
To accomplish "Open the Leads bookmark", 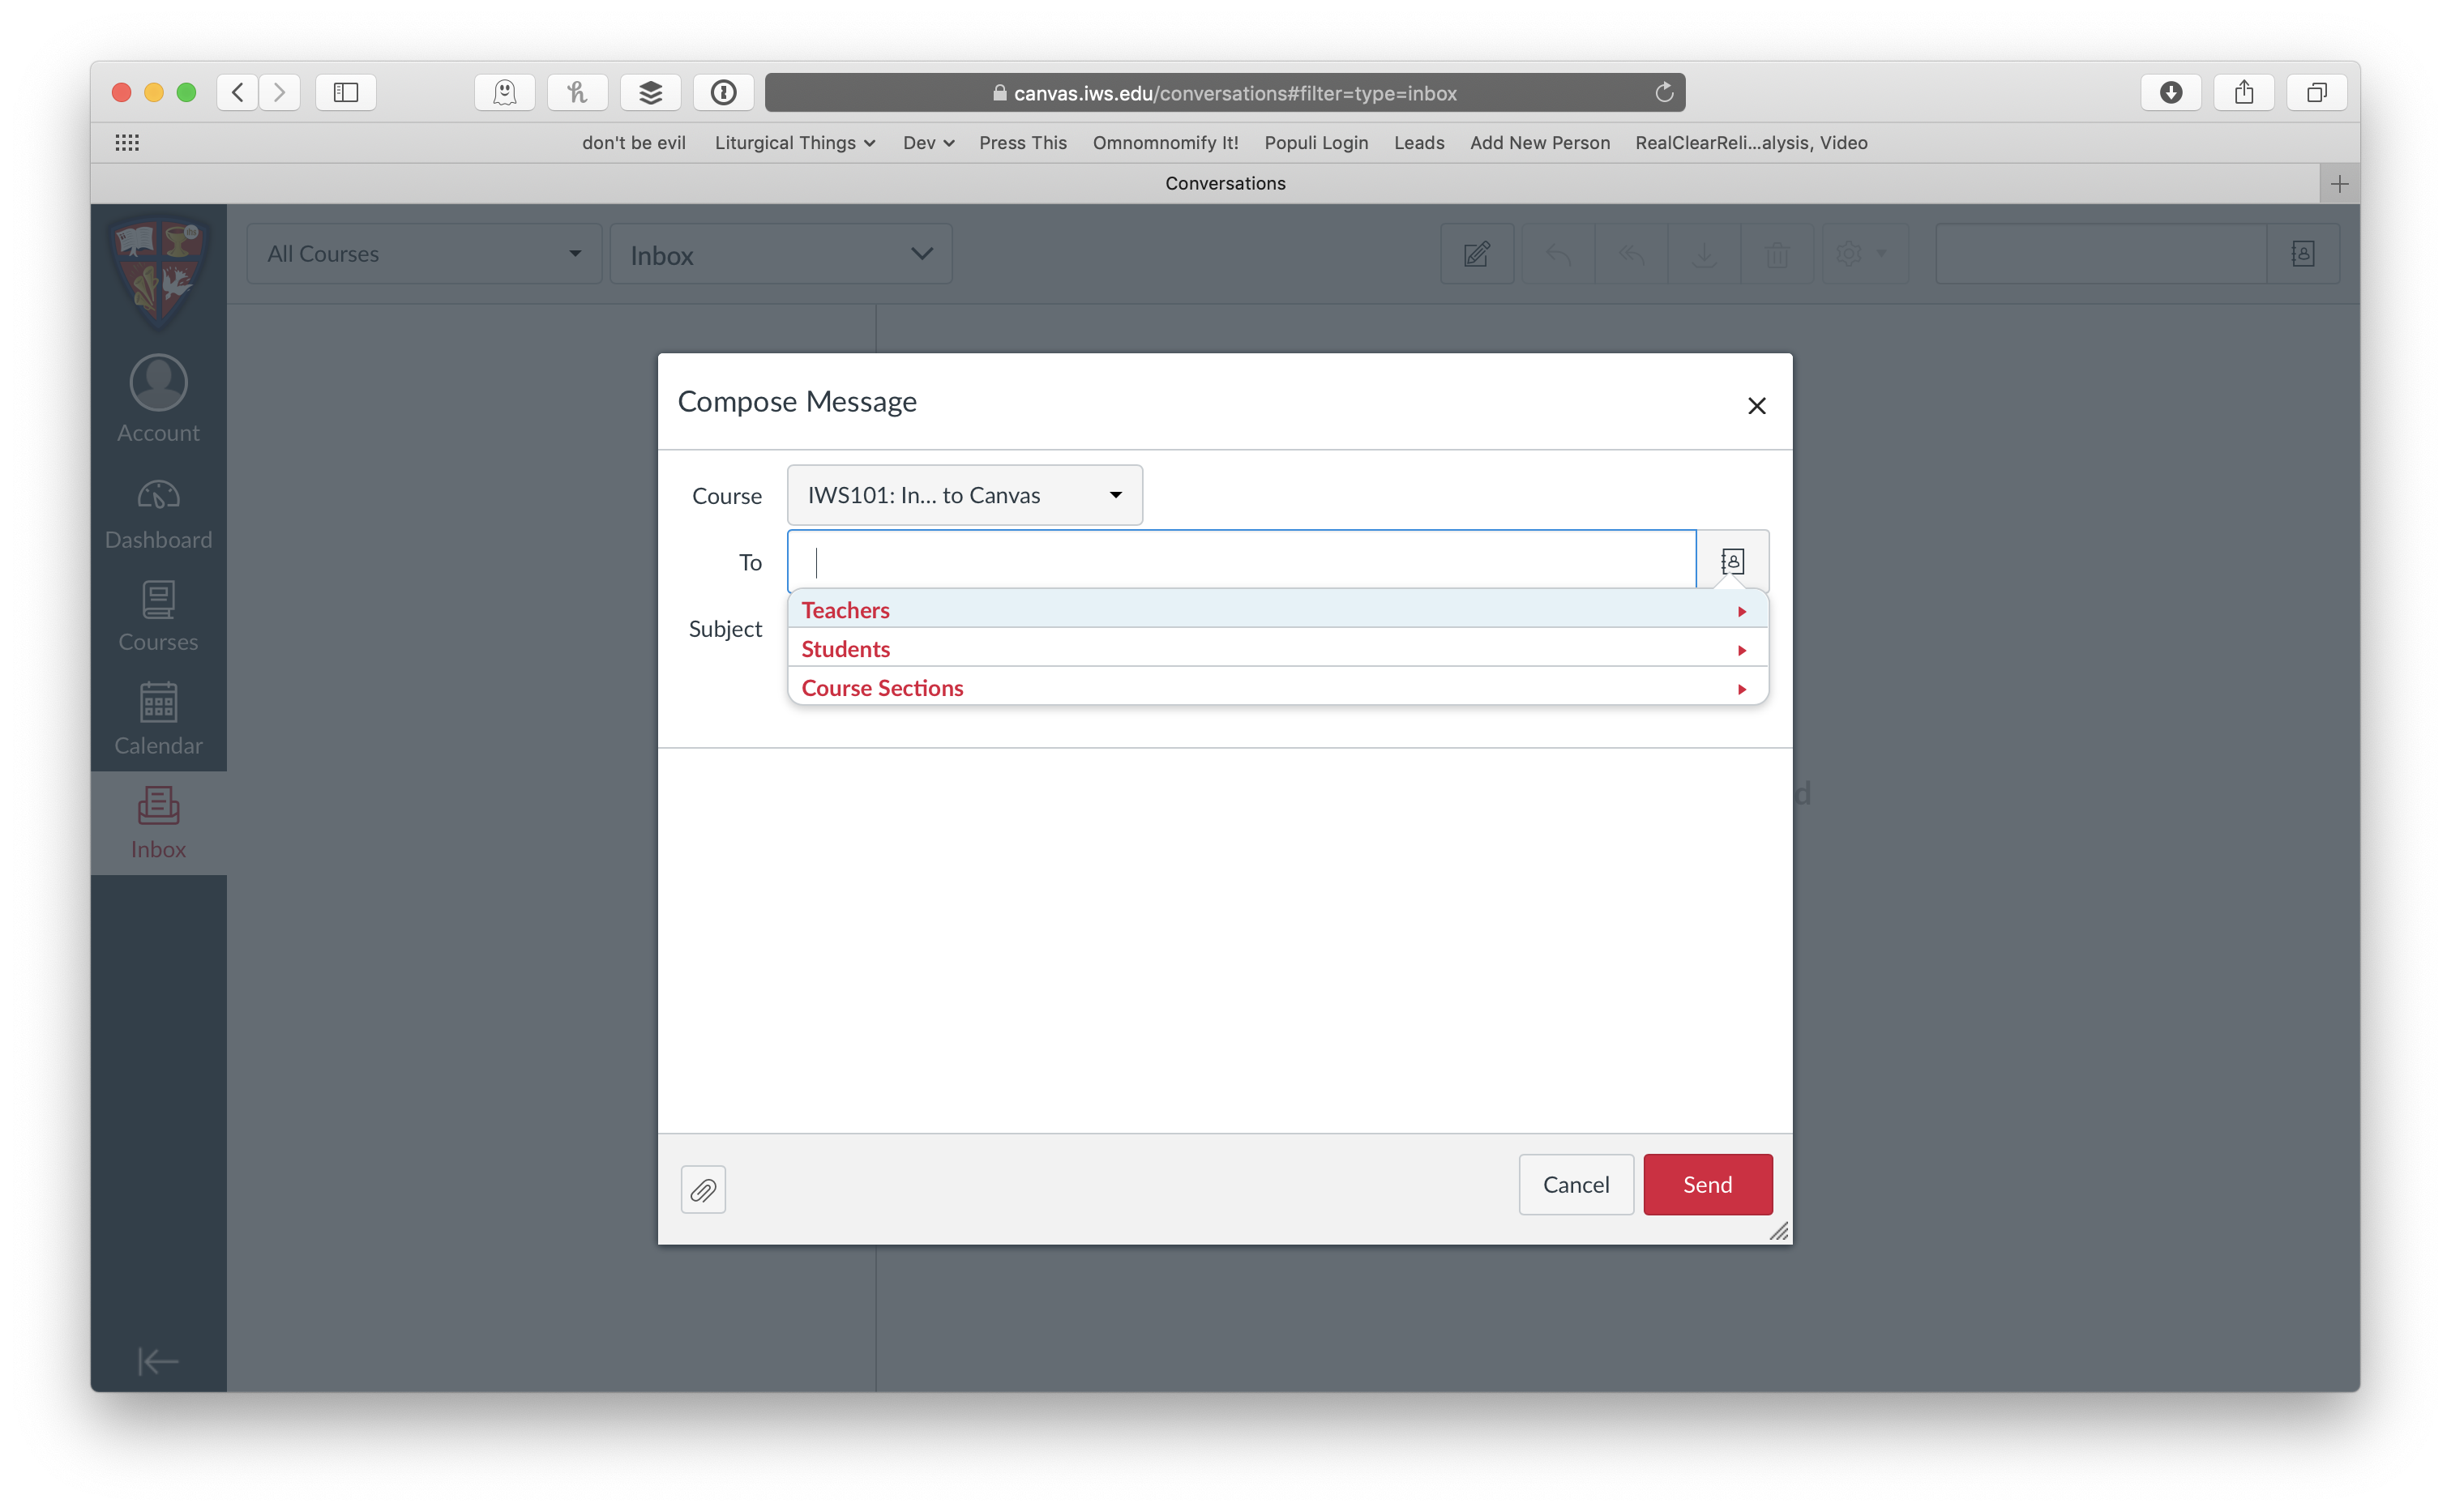I will (1418, 142).
